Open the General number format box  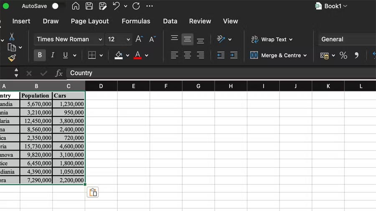(347, 39)
